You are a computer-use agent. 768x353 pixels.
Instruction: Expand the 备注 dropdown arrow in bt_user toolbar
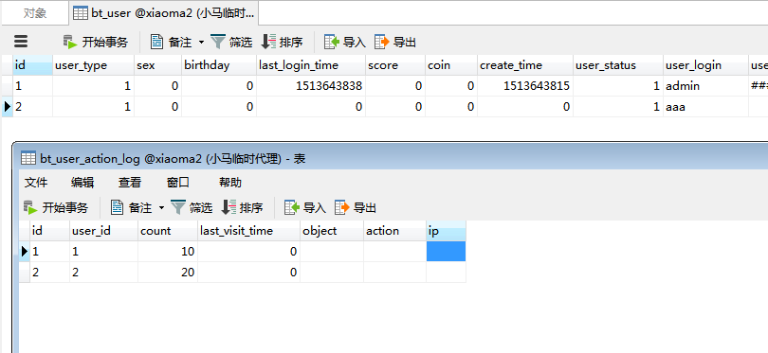(201, 43)
